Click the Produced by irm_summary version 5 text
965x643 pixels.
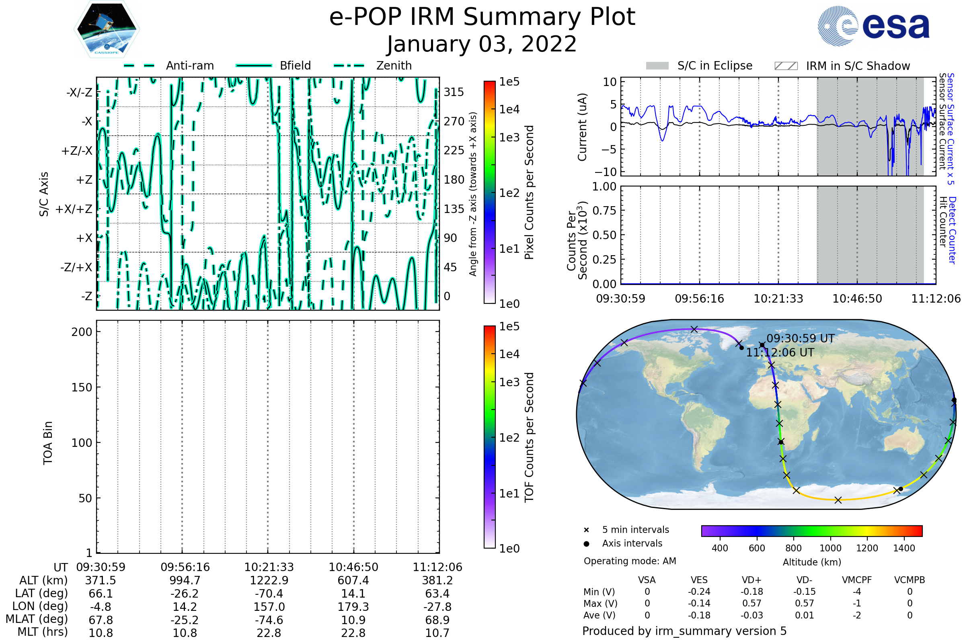(684, 631)
